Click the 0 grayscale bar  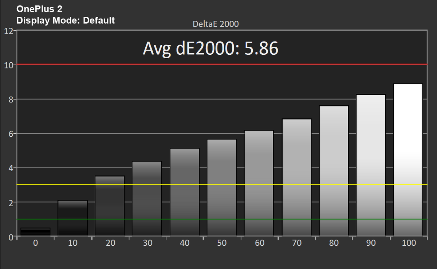[x=35, y=232]
